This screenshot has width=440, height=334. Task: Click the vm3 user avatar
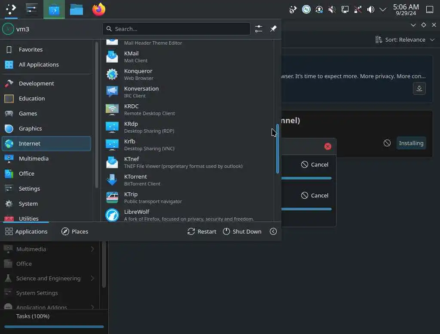pos(8,29)
